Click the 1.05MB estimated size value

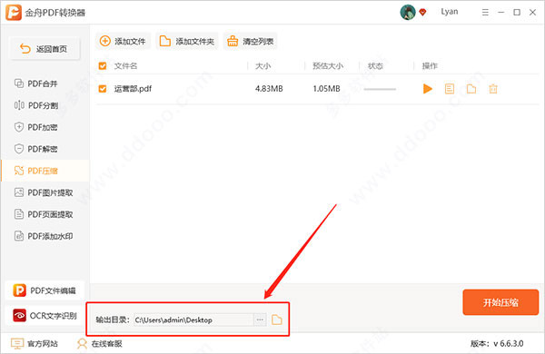(x=326, y=89)
